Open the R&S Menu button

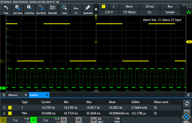pyautogui.click(x=186, y=118)
